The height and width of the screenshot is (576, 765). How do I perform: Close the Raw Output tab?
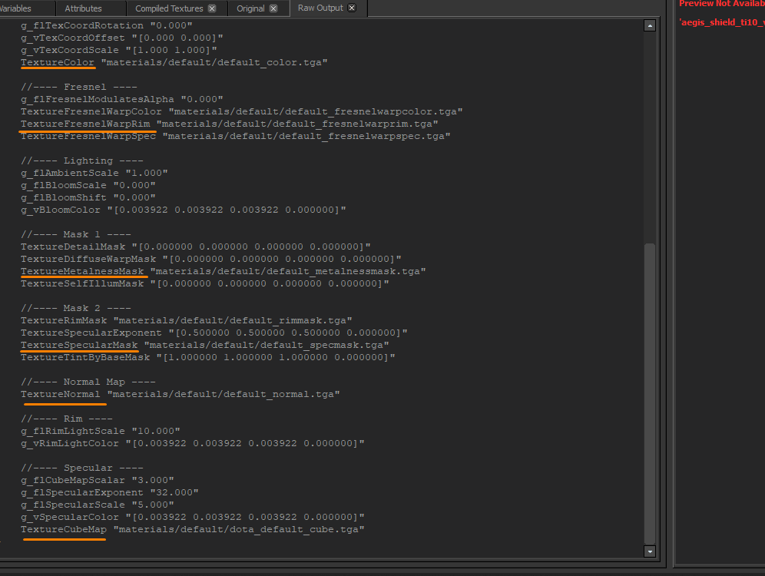(352, 8)
